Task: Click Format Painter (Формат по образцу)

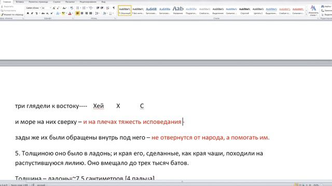Action: pos(12,14)
